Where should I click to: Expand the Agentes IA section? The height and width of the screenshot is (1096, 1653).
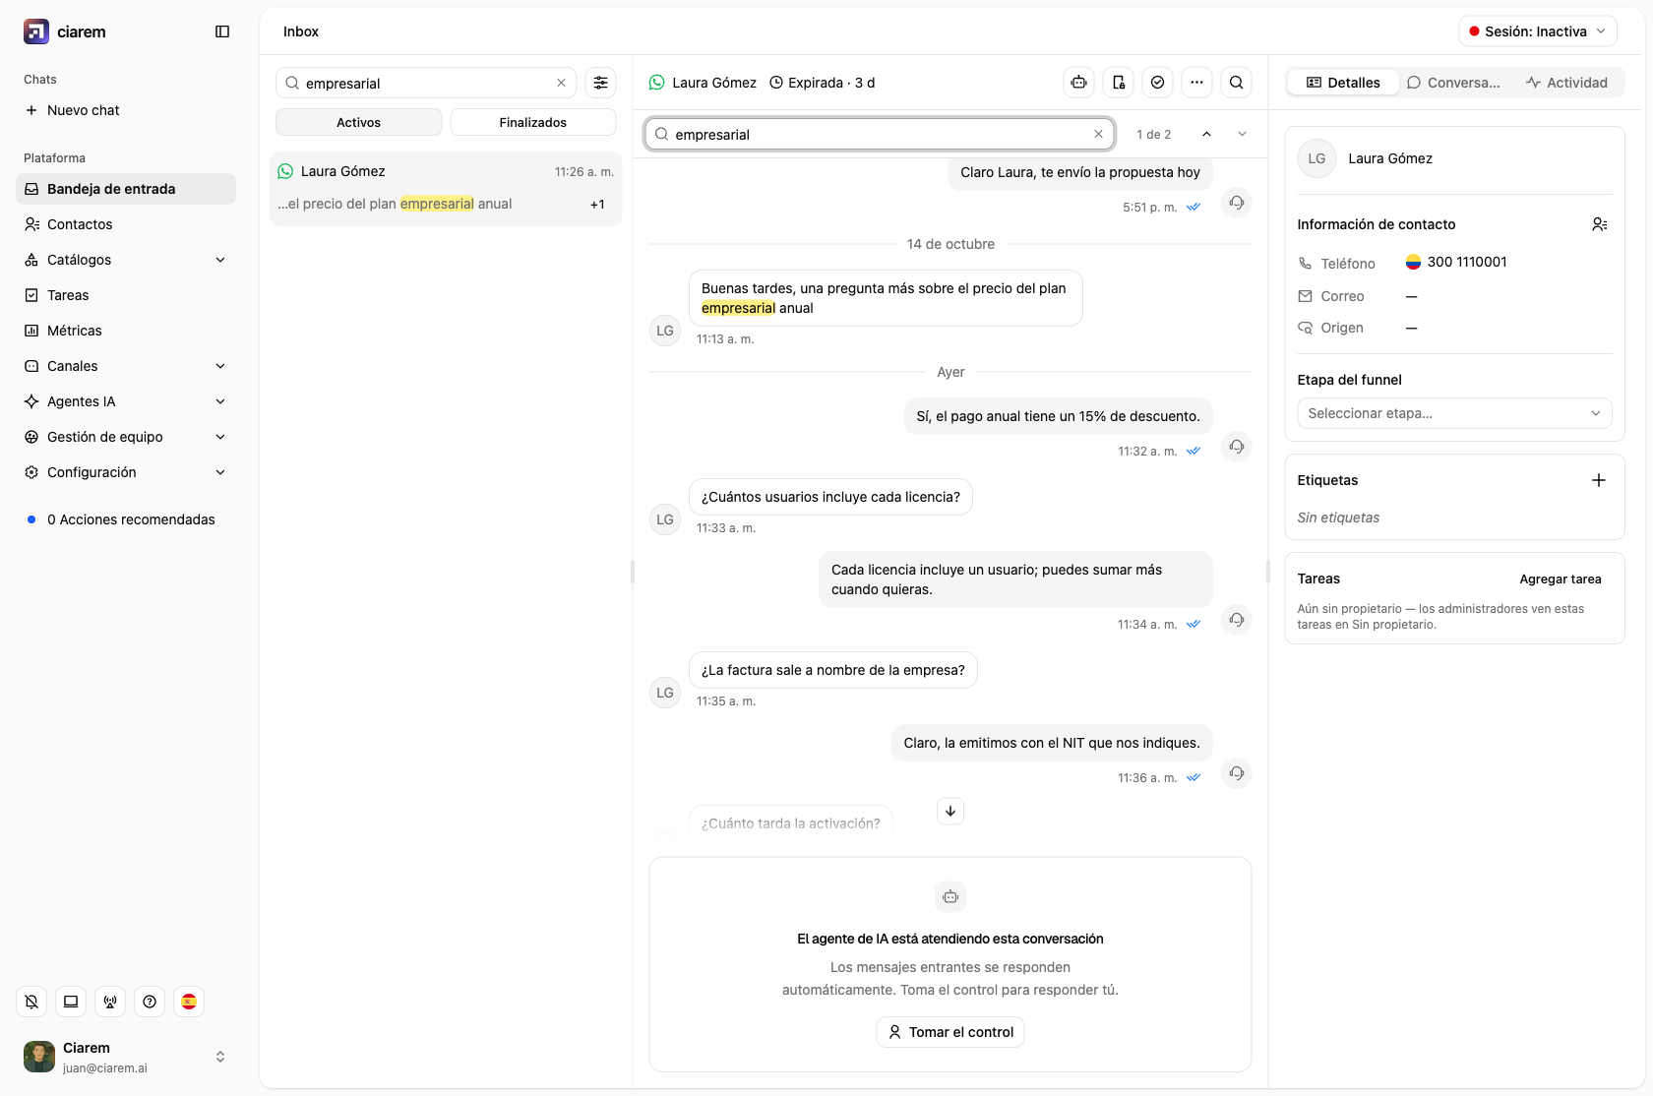click(126, 401)
